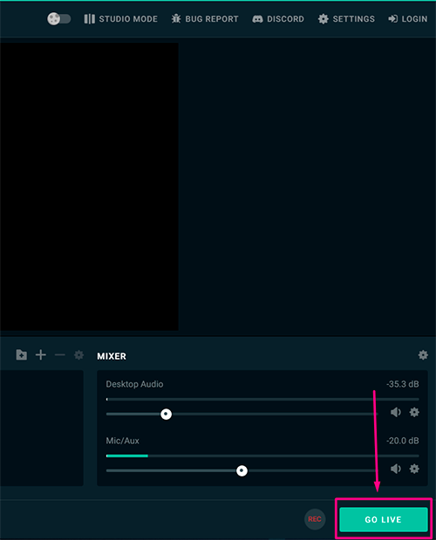Click the gear icon beside Settings
The width and height of the screenshot is (436, 540).
click(324, 19)
